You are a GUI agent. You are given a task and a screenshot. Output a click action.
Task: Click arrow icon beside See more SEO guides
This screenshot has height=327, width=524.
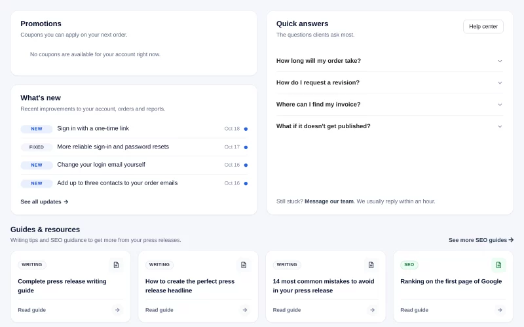[x=511, y=240]
